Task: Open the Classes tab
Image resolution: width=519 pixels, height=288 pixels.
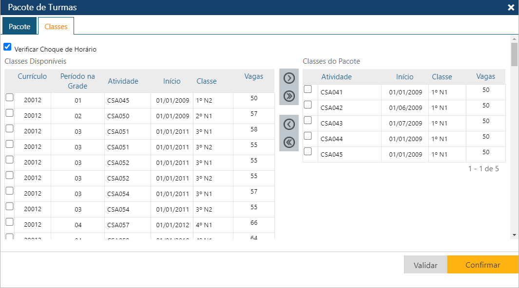Action: tap(56, 26)
